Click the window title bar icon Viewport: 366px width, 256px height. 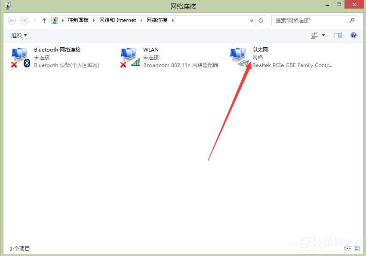tap(8, 6)
